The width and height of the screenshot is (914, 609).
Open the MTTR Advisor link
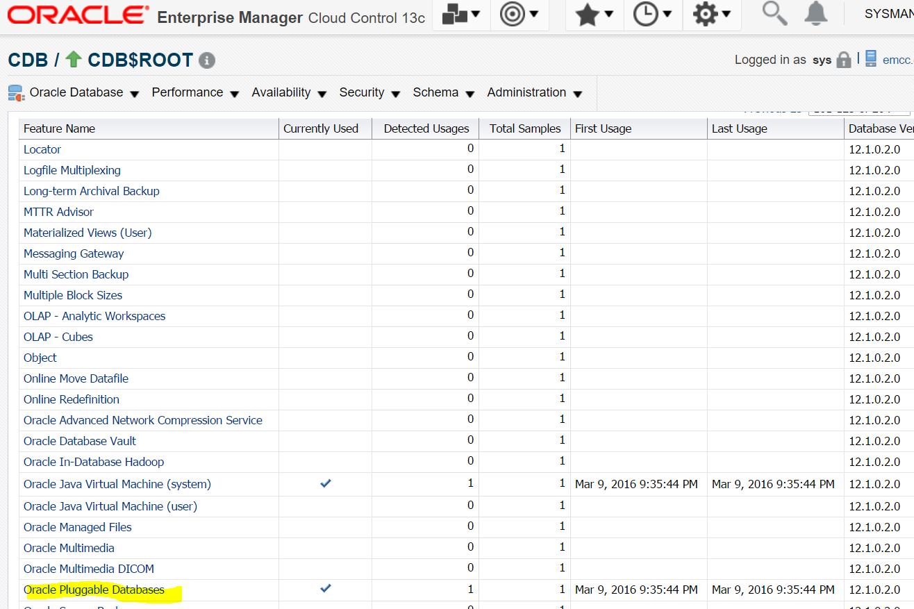click(58, 212)
